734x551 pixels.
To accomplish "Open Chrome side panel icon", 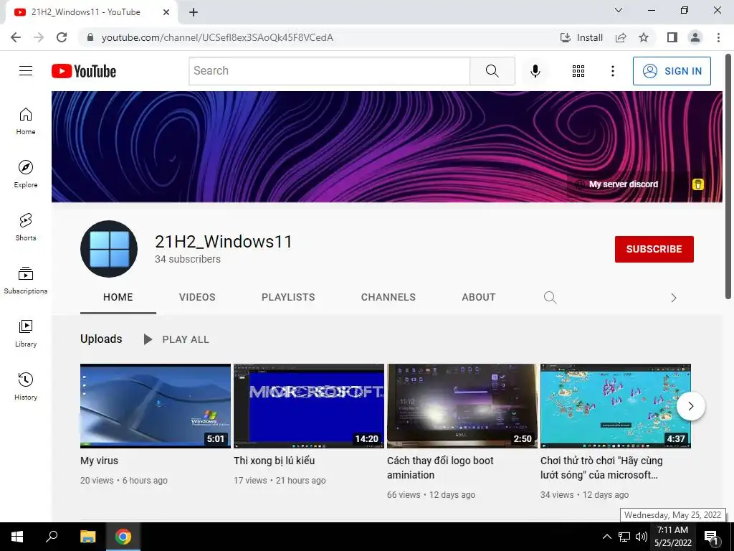I will [x=672, y=37].
